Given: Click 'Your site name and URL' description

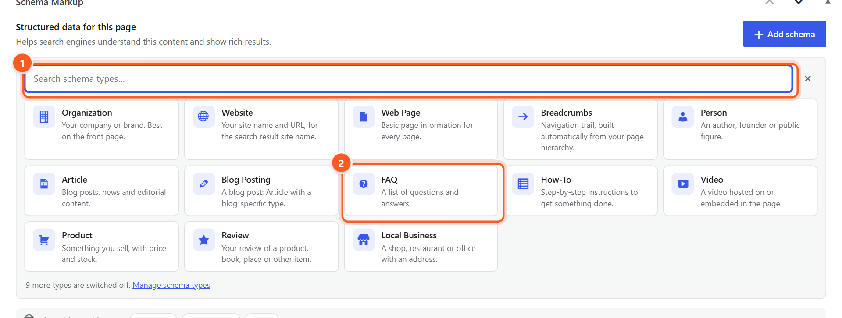Looking at the screenshot, I should (x=269, y=131).
